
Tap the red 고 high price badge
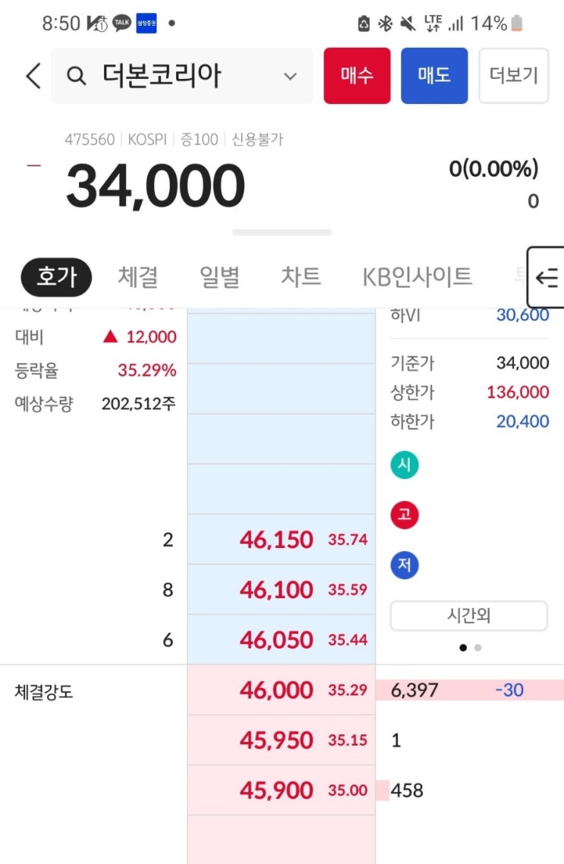pyautogui.click(x=405, y=516)
